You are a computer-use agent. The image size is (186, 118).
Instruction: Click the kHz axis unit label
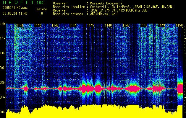[3, 24]
